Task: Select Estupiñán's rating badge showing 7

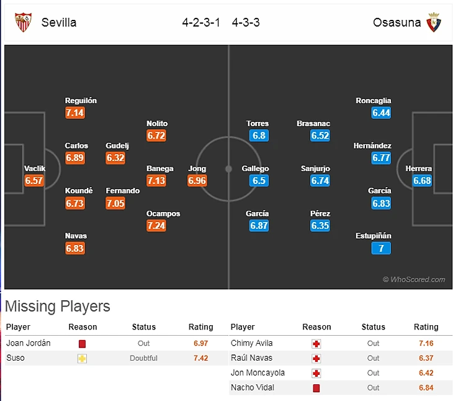Action: [x=381, y=248]
